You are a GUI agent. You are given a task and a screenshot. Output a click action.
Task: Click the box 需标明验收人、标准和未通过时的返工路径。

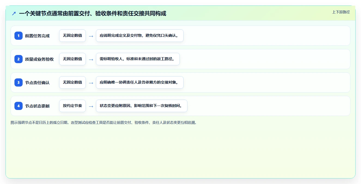tap(138, 59)
